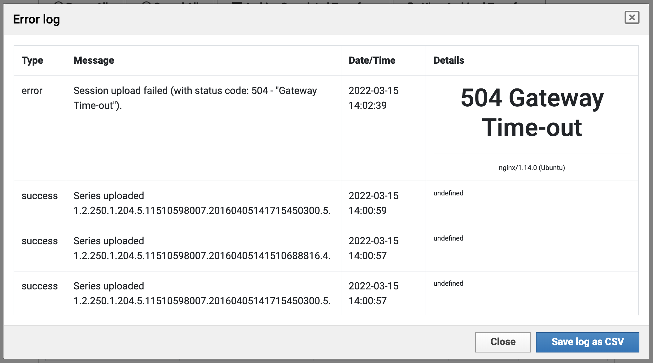Click the Close button

[x=503, y=342]
